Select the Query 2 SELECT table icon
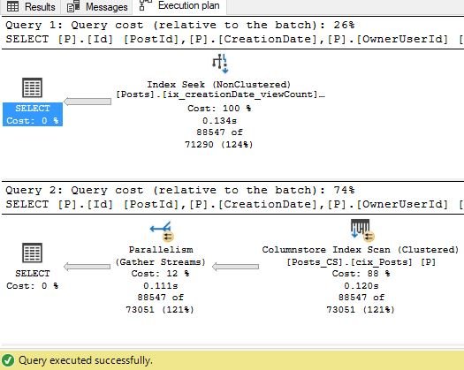This screenshot has width=464, height=370. point(32,253)
